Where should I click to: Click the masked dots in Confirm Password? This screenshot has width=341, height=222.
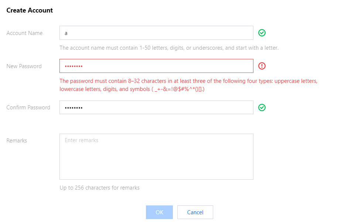(x=74, y=108)
